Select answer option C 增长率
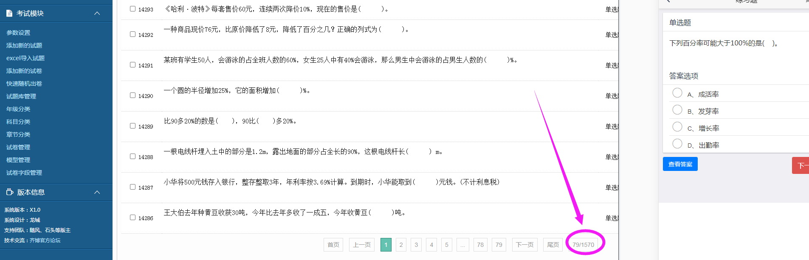The height and width of the screenshot is (260, 809). [677, 127]
